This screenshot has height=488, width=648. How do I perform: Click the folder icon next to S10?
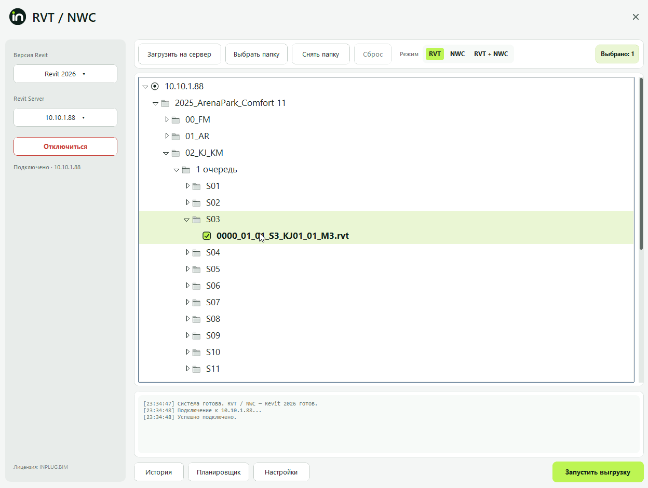point(196,353)
